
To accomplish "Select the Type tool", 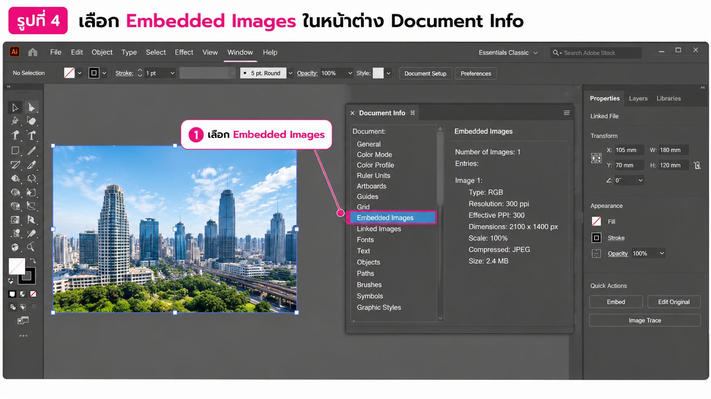I will pyautogui.click(x=31, y=135).
